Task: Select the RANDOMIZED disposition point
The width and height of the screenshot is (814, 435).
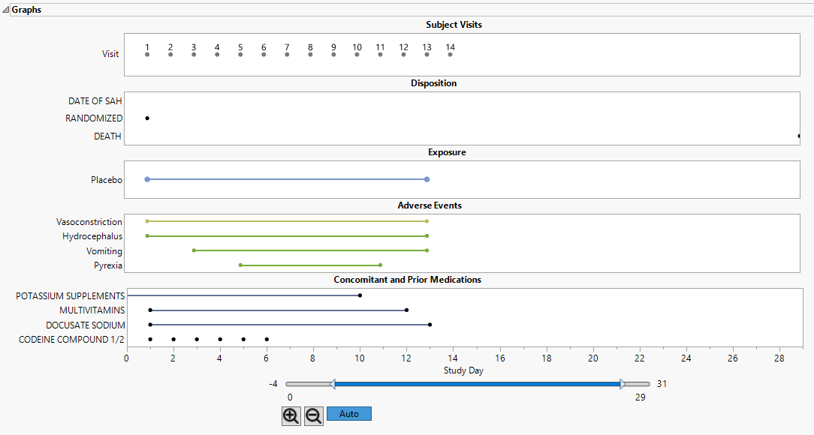Action: pyautogui.click(x=147, y=118)
